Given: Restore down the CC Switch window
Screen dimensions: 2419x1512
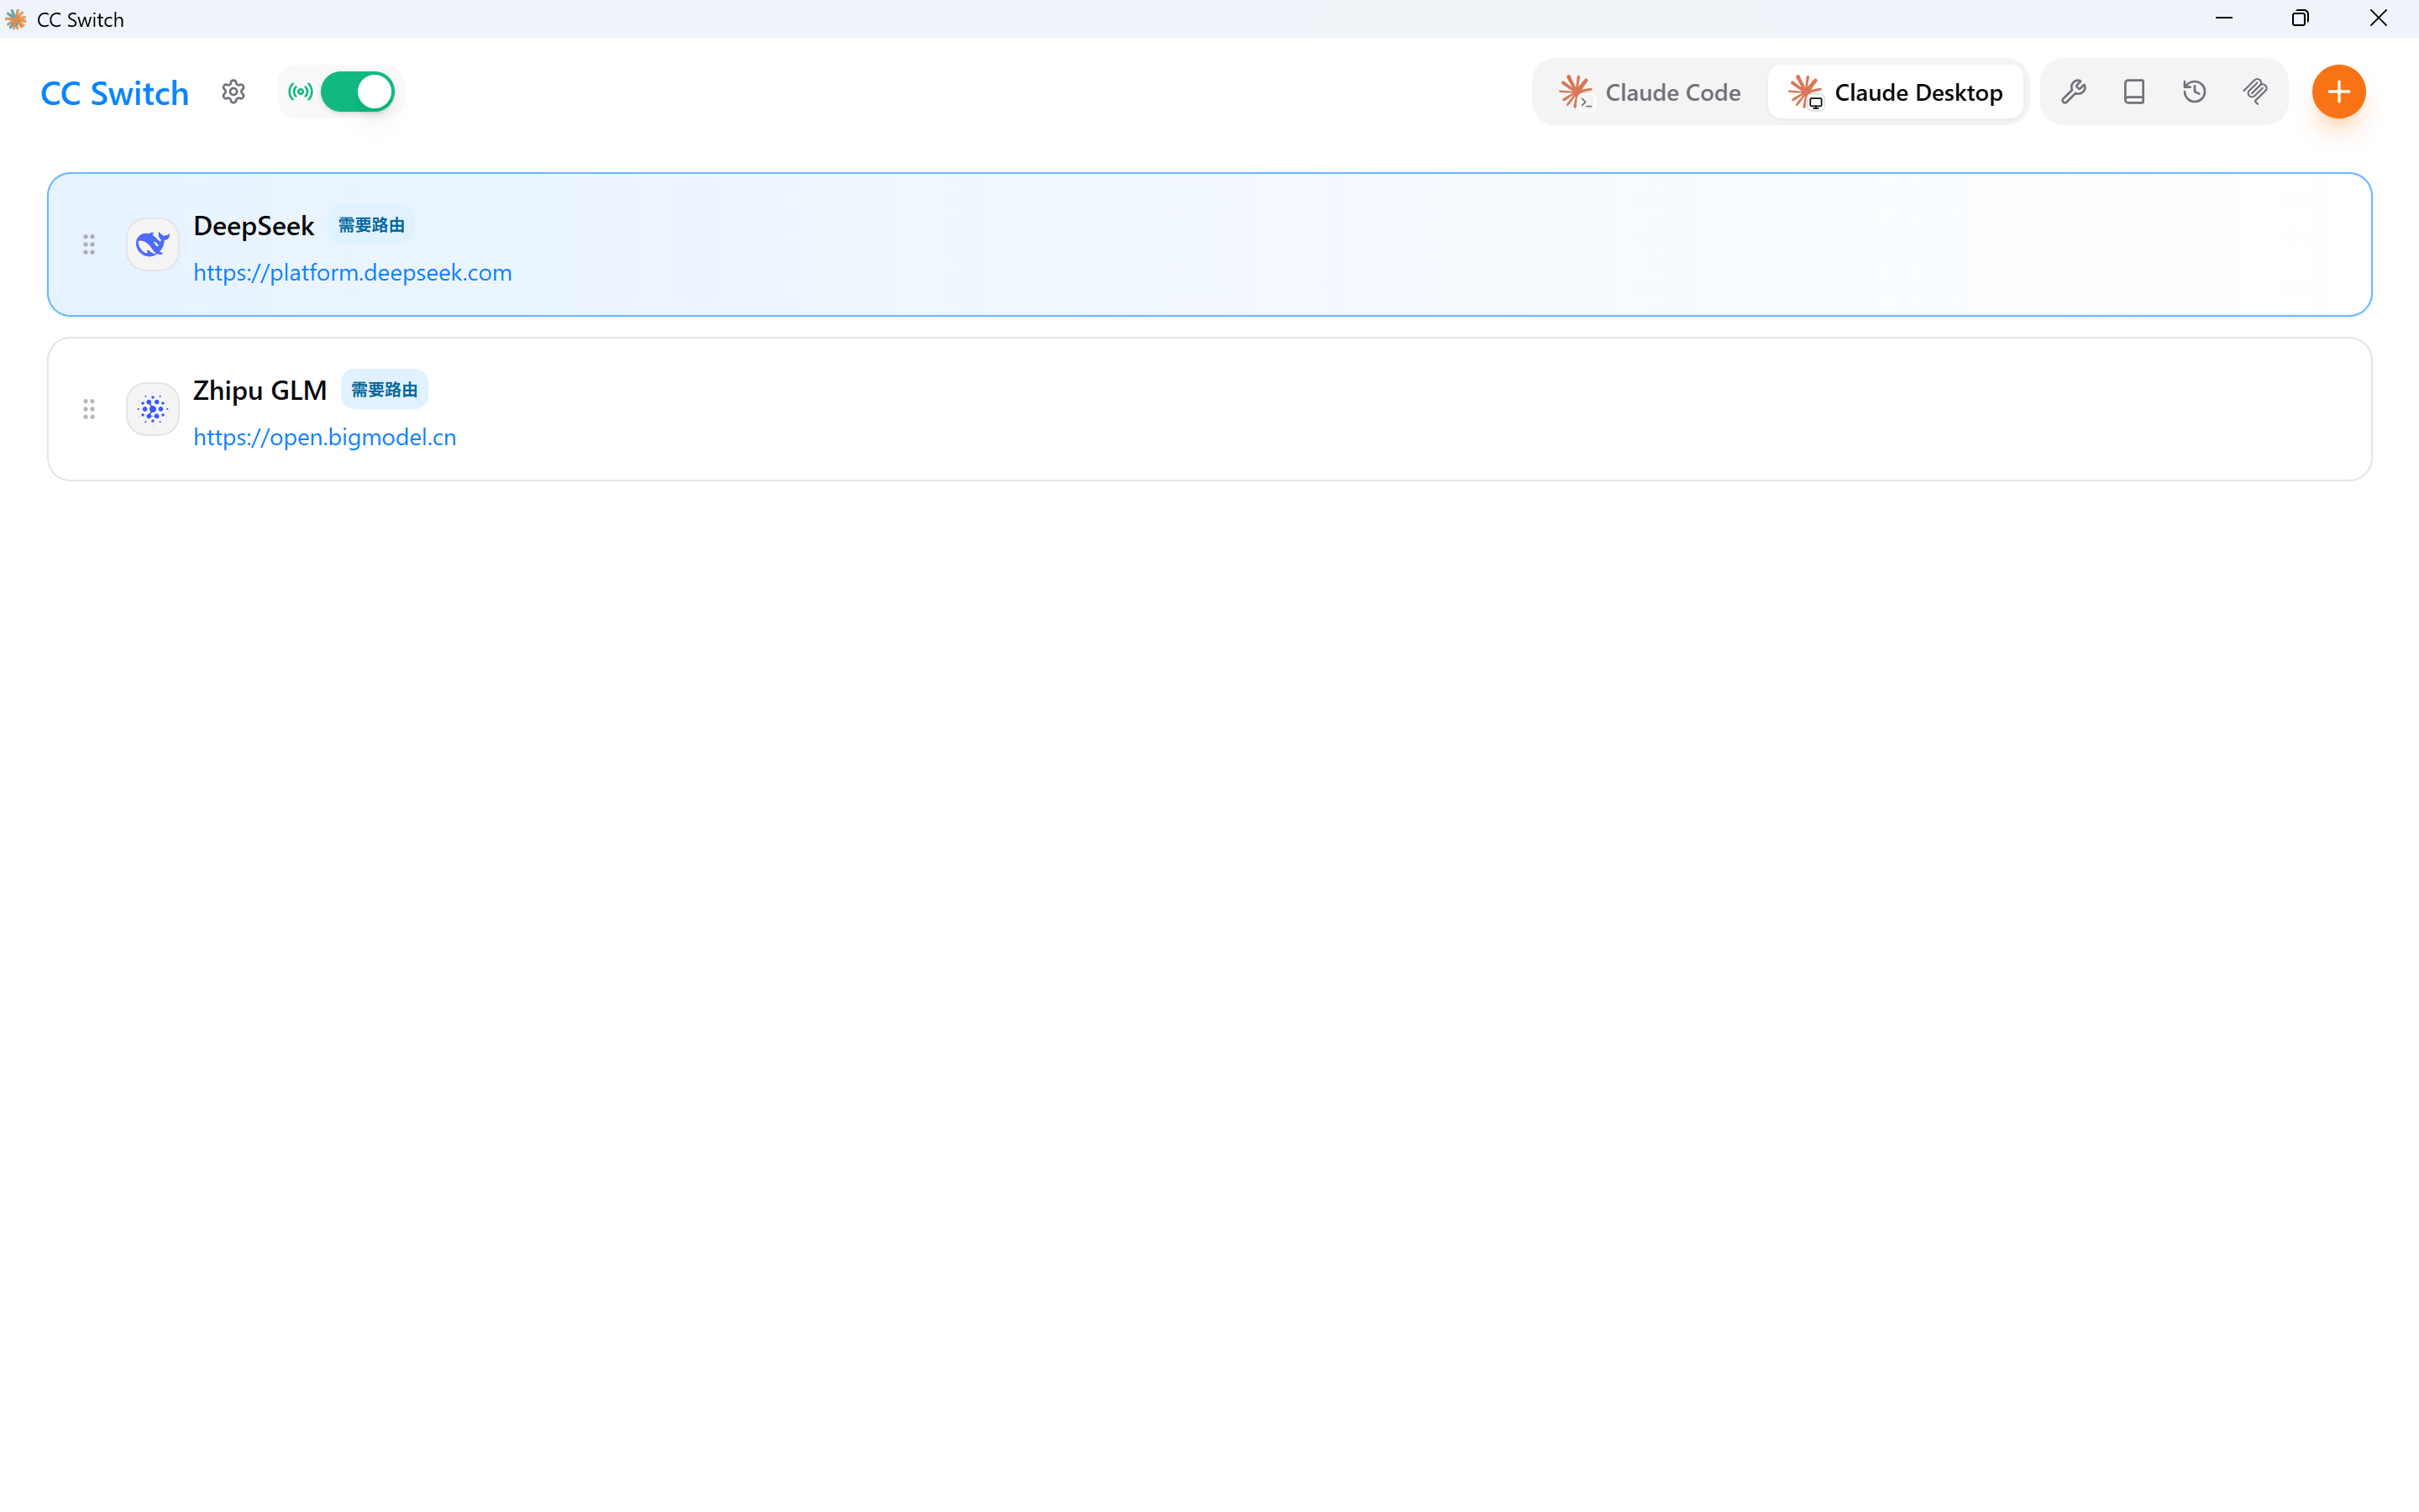Looking at the screenshot, I should (x=2301, y=18).
